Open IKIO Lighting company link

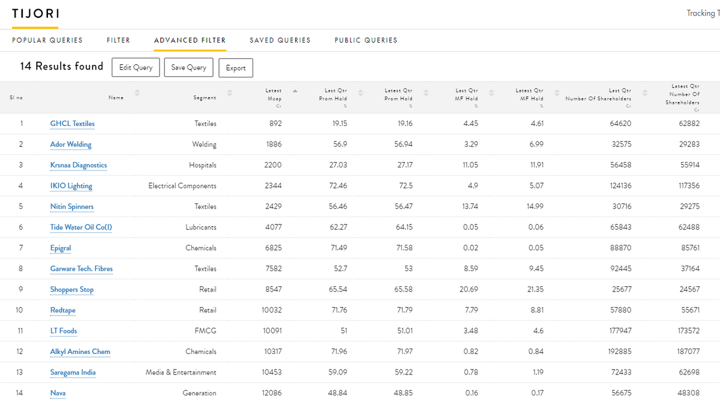click(71, 186)
